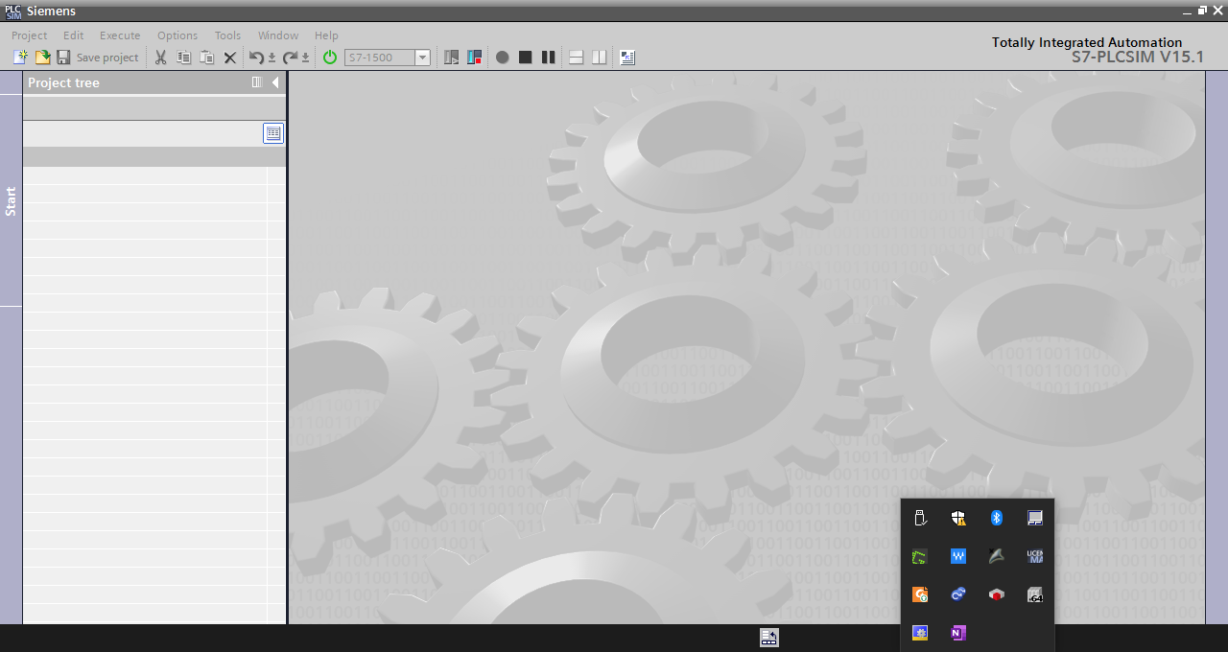Click the orange document update tray icon
Viewport: 1228px width, 652px height.
pyautogui.click(x=920, y=594)
